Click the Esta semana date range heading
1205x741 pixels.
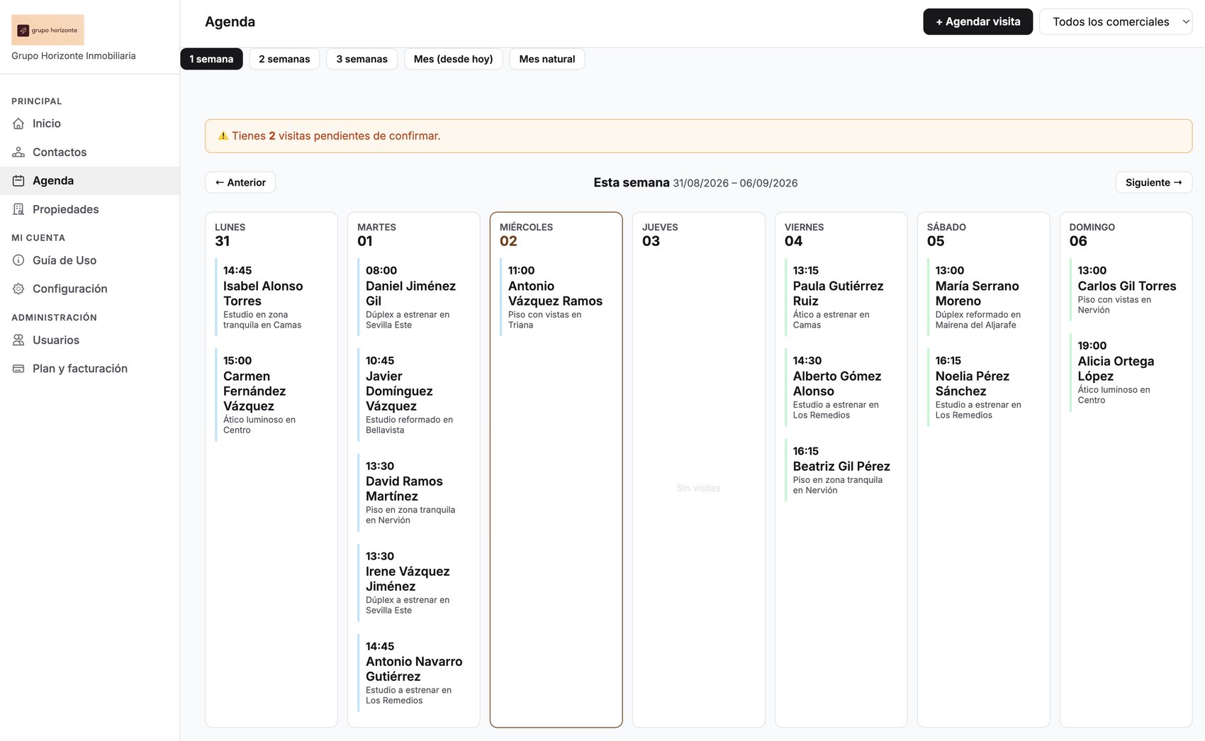tap(695, 182)
